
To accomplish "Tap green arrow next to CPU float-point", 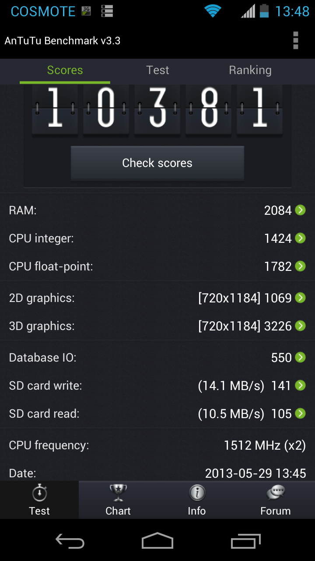I will pyautogui.click(x=300, y=266).
